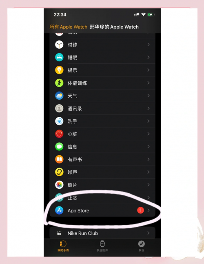Open chevron on Contacts (通讯录) row
This screenshot has width=204, height=264.
point(149,108)
